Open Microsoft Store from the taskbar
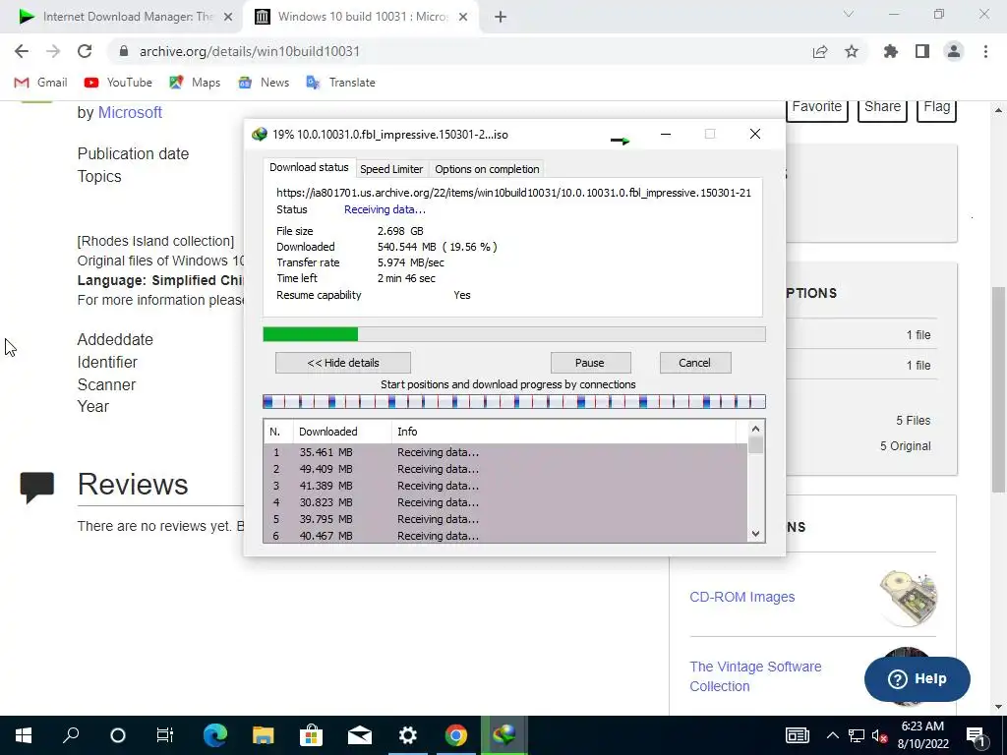The height and width of the screenshot is (755, 1007). pyautogui.click(x=311, y=735)
